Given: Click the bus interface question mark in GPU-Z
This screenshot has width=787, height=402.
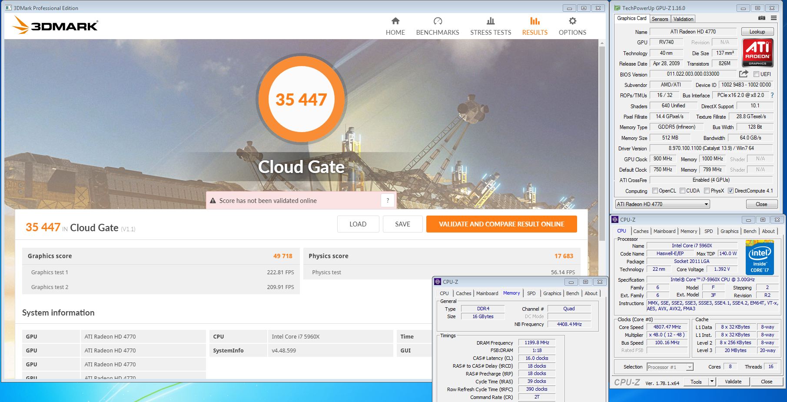Looking at the screenshot, I should click(772, 95).
